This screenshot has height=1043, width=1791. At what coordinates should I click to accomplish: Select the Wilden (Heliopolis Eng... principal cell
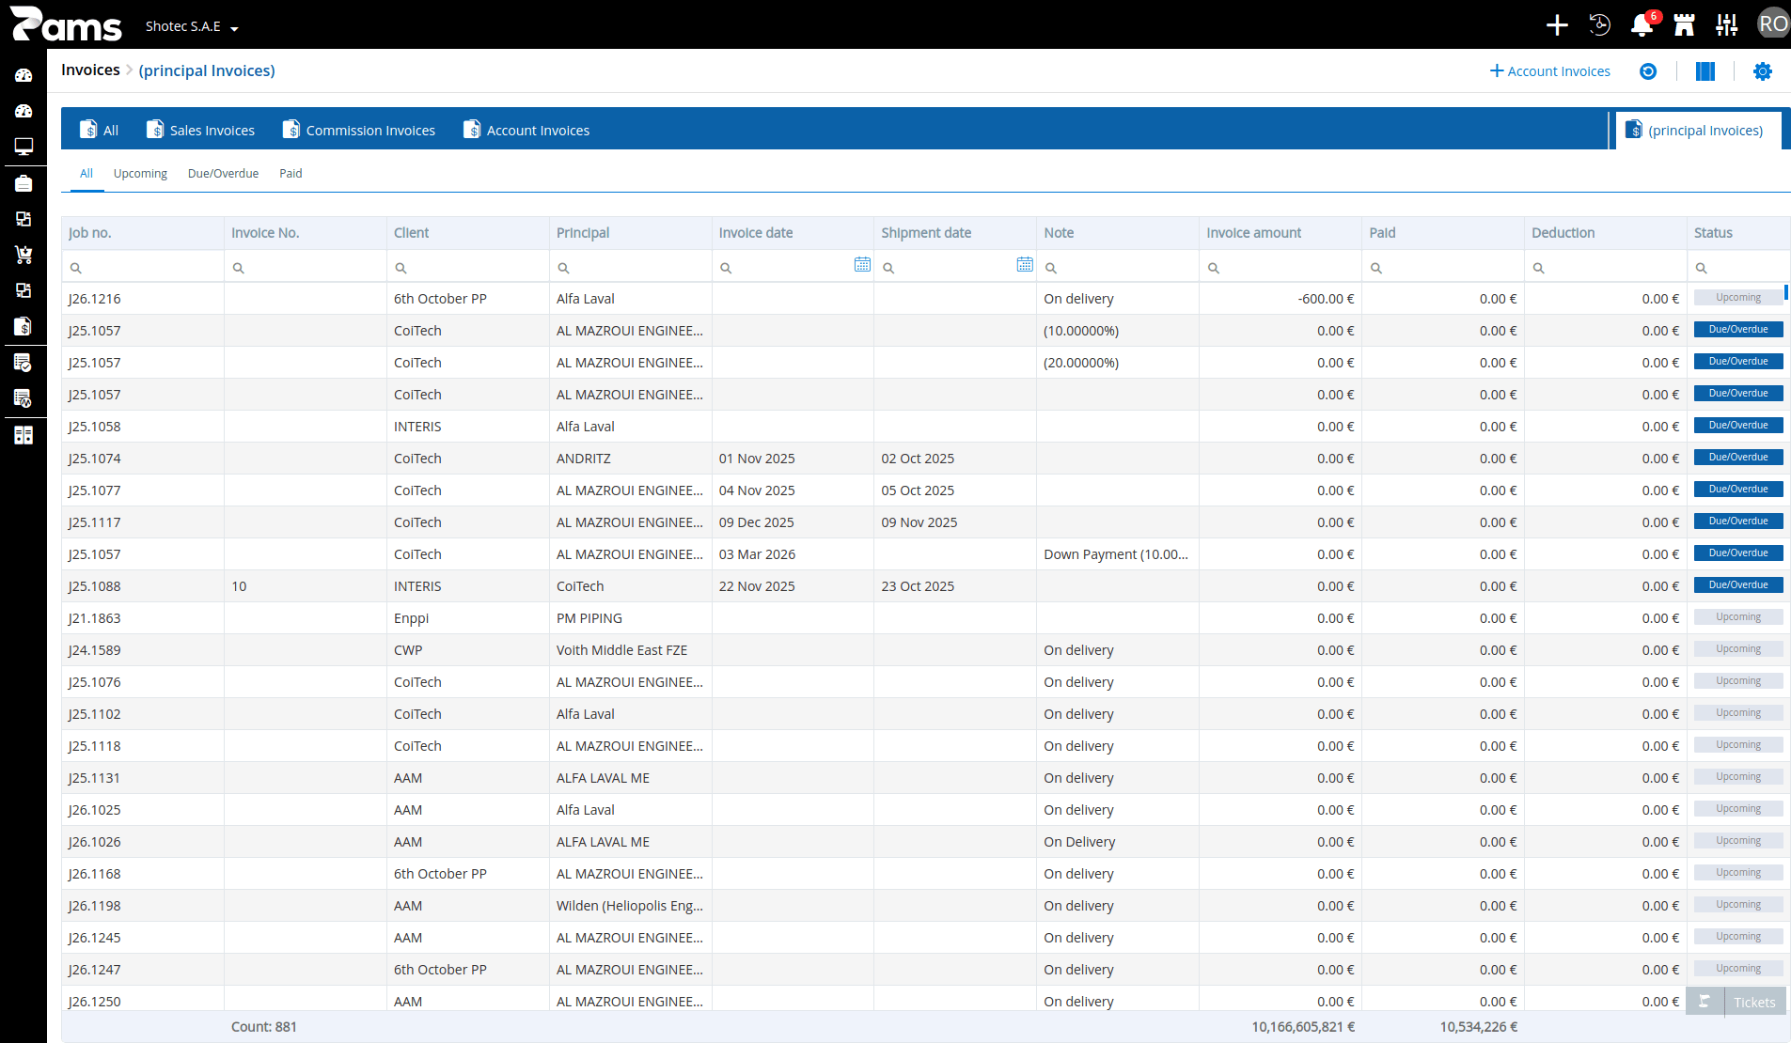[631, 906]
